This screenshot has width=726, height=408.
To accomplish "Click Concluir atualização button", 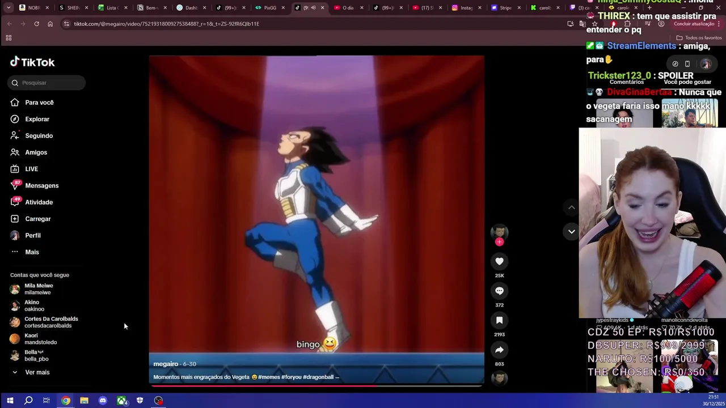I will coord(697,24).
